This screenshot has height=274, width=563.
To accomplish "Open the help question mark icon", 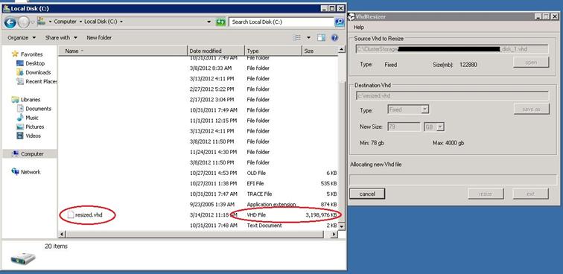I will (x=334, y=38).
